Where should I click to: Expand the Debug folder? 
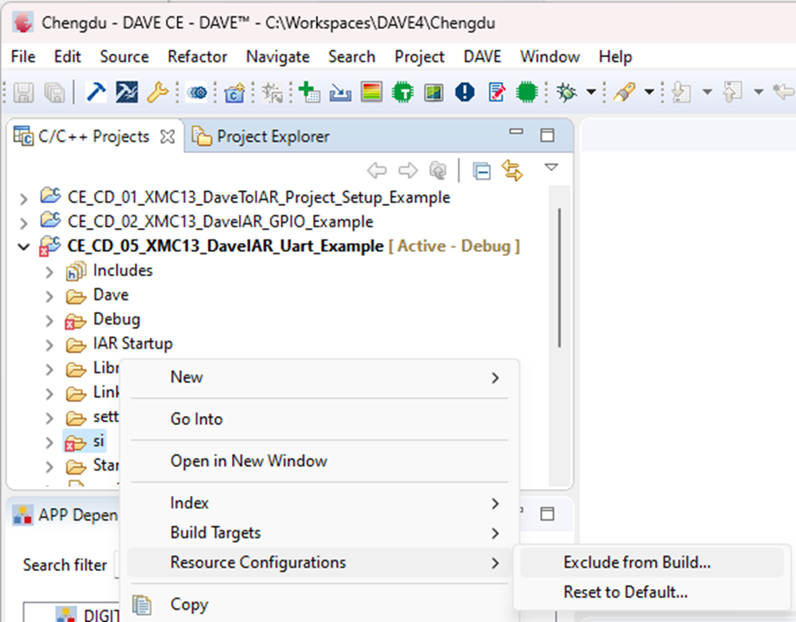[49, 319]
